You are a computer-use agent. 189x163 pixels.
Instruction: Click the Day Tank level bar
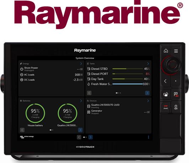128,79
